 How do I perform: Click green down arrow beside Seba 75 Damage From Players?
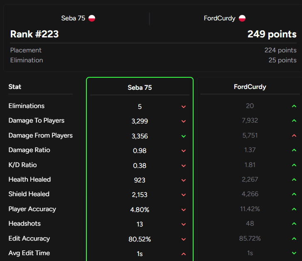click(x=184, y=136)
